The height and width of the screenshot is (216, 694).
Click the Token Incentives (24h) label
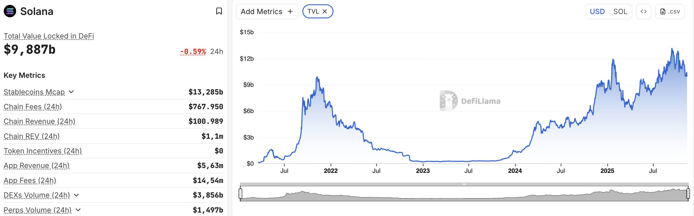coord(43,151)
